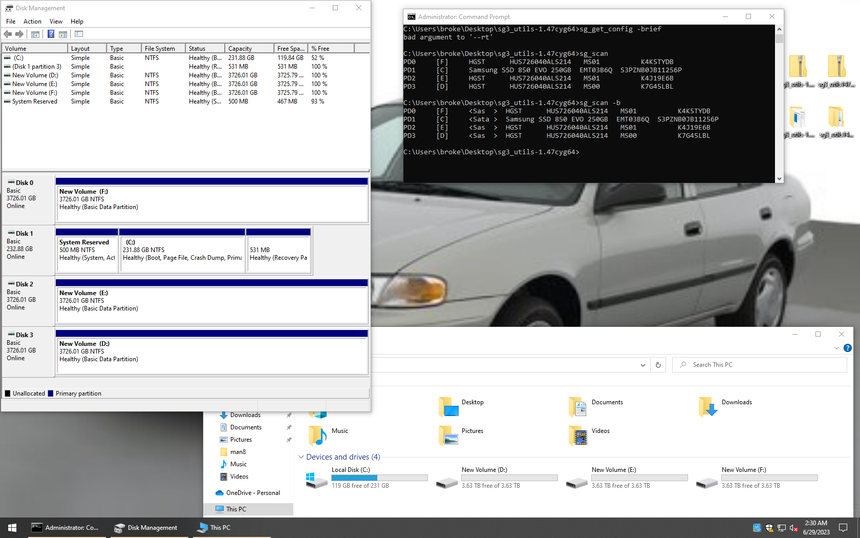Expand the address bar history dropdown
The height and width of the screenshot is (538, 860).
click(642, 365)
